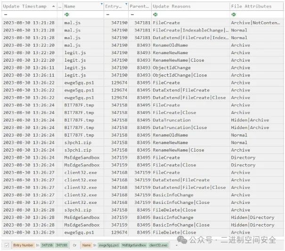
Task: Click the Name column filter condition icon
Action: (x=66, y=15)
